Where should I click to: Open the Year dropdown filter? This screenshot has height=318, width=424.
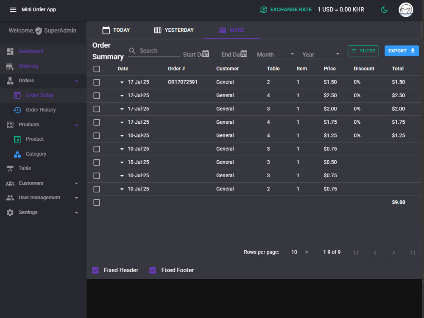click(x=322, y=55)
